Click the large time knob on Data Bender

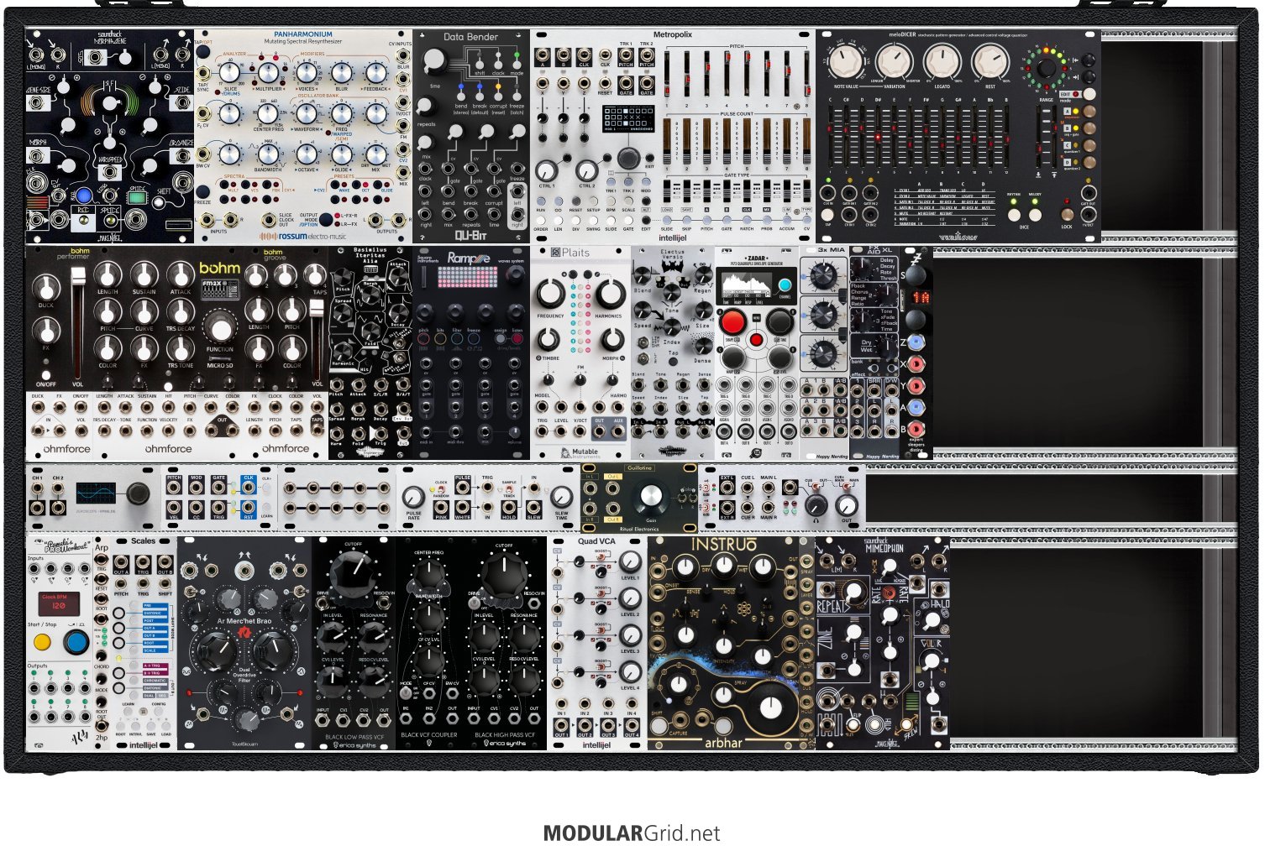(434, 60)
